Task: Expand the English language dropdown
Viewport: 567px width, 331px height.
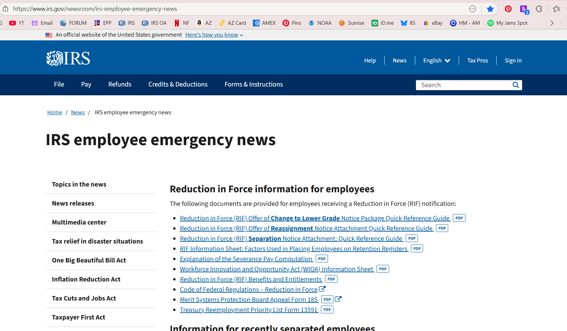Action: [x=437, y=60]
